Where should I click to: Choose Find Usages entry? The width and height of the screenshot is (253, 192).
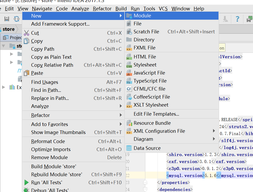pyautogui.click(x=73, y=82)
